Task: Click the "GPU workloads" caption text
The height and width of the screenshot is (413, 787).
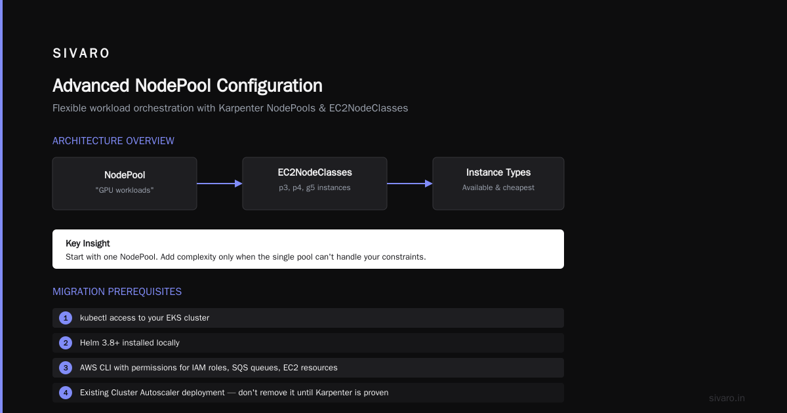Action: click(x=125, y=190)
